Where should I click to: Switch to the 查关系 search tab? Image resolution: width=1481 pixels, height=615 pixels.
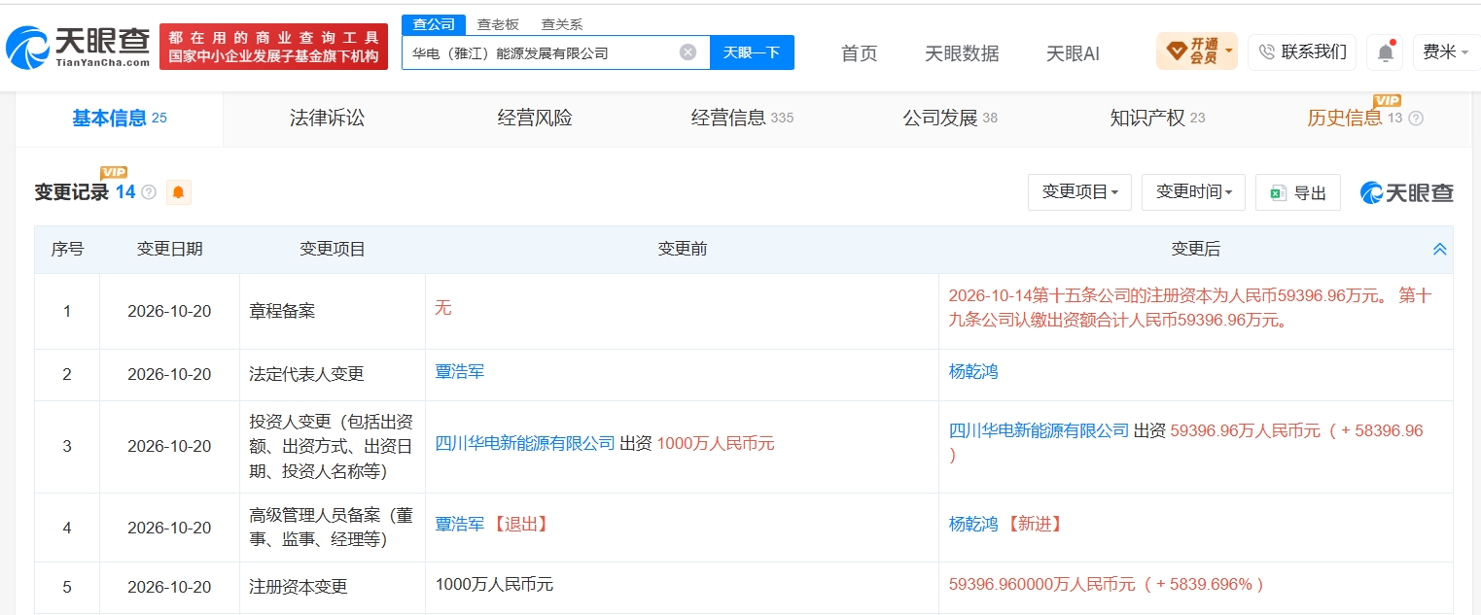coord(562,25)
